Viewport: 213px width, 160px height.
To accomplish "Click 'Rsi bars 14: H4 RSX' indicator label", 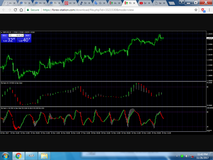I will coord(12,83).
